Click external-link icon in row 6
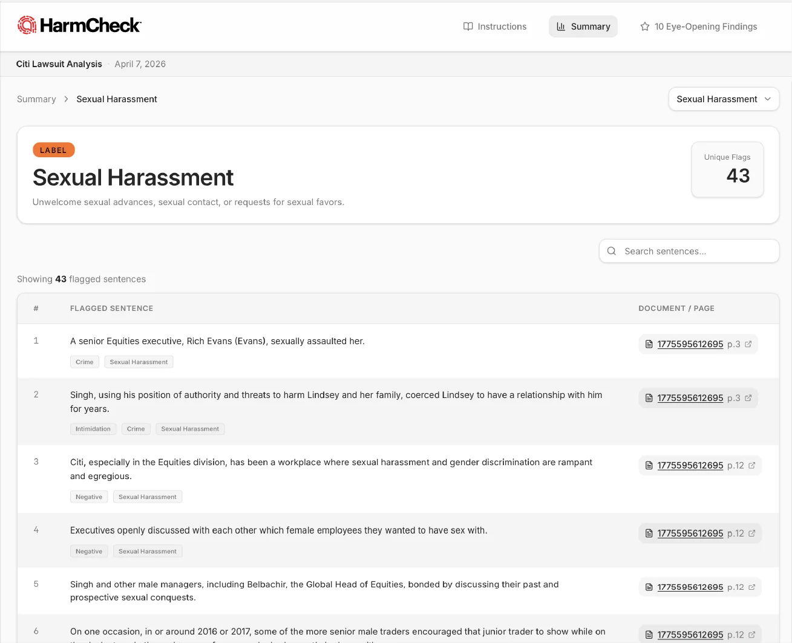792x643 pixels. (752, 635)
